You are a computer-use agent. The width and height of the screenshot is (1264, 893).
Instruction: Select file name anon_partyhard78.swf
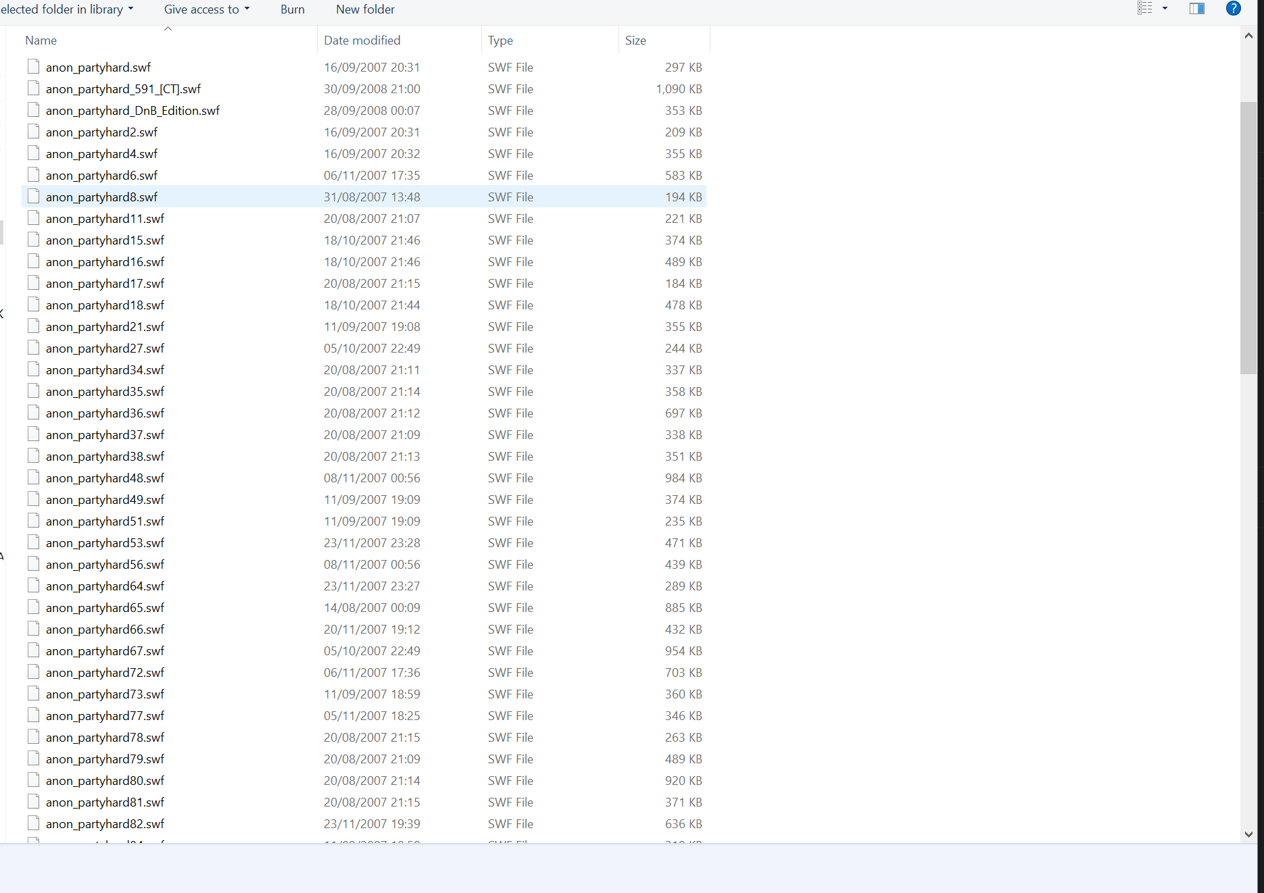click(105, 738)
